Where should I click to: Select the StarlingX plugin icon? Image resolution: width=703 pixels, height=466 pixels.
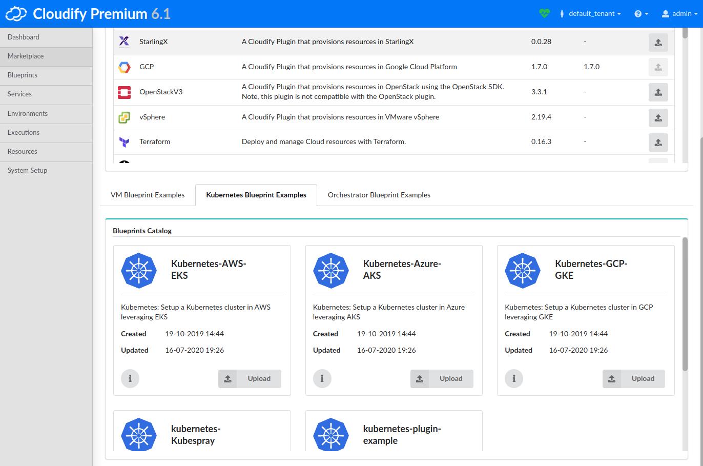click(123, 42)
